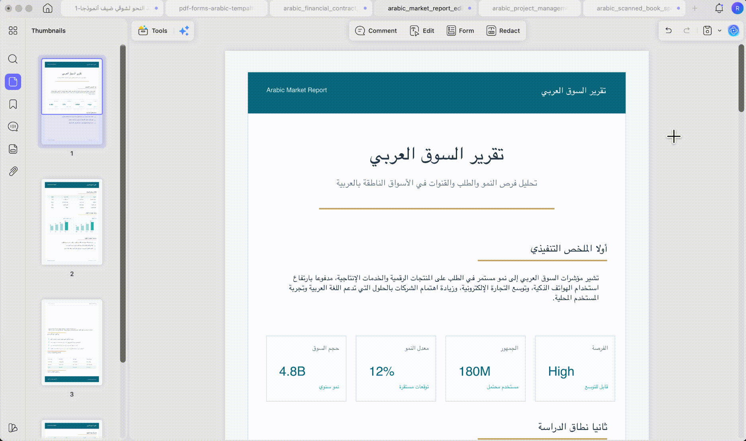This screenshot has width=746, height=441.
Task: Expand the save options dropdown arrow
Action: pyautogui.click(x=720, y=31)
